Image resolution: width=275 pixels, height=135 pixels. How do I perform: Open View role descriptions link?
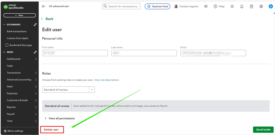coord(107,80)
